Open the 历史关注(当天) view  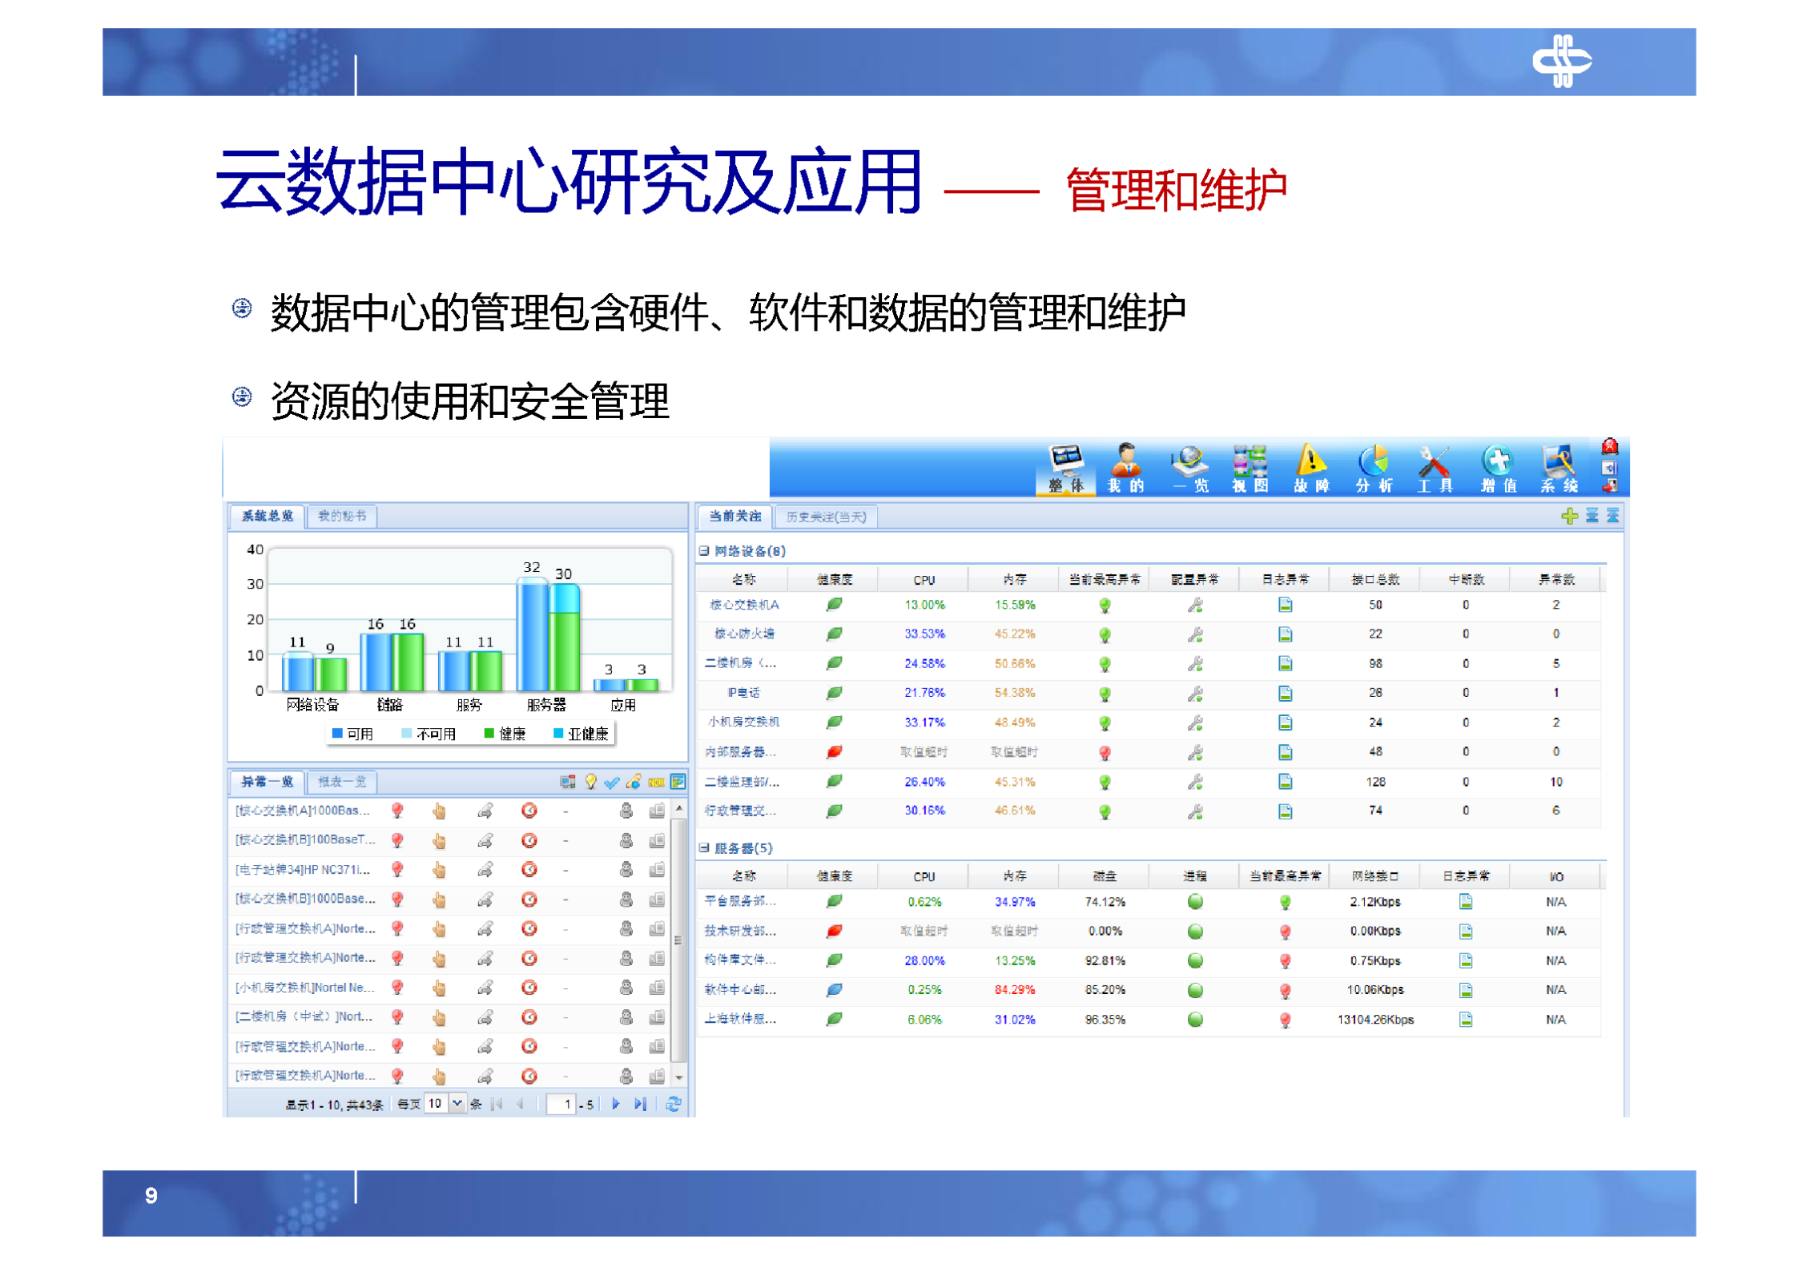click(825, 517)
